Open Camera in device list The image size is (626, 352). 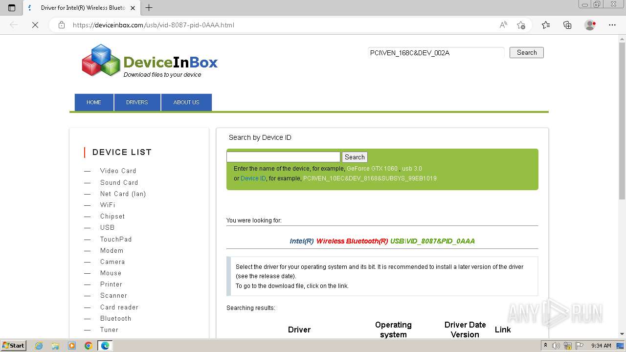tap(112, 262)
